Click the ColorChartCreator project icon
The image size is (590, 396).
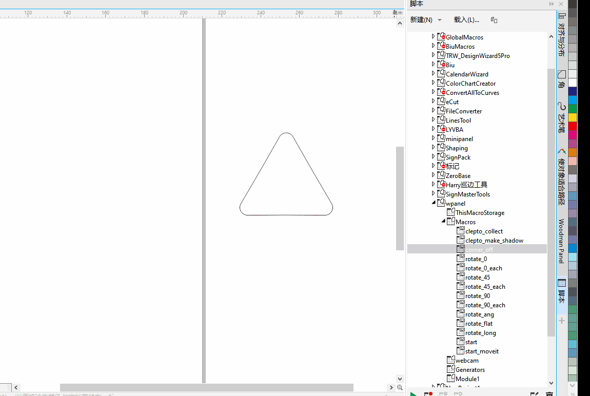(x=441, y=83)
